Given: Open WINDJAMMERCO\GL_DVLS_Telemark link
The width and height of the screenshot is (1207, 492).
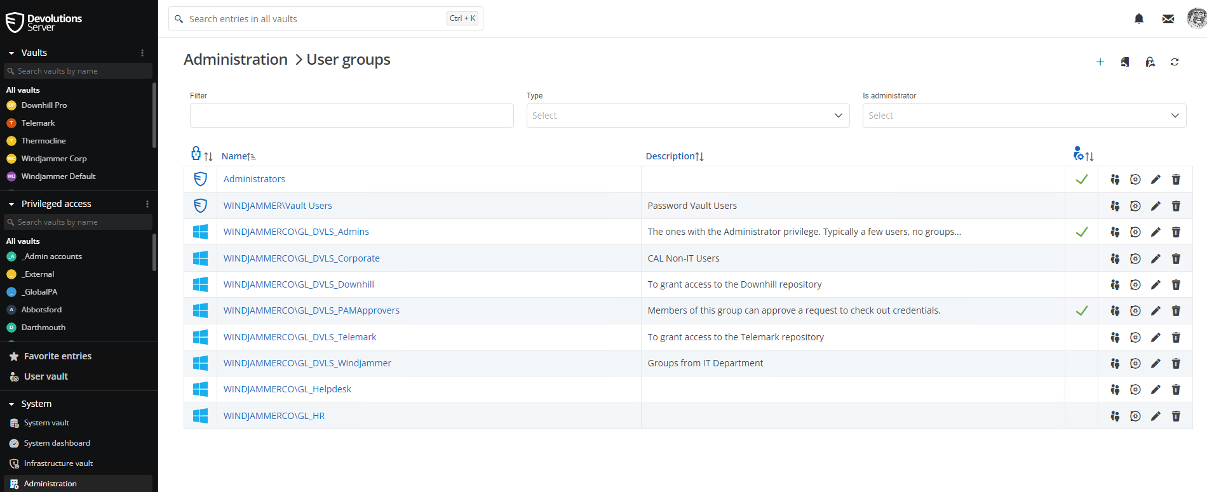Looking at the screenshot, I should coord(300,337).
